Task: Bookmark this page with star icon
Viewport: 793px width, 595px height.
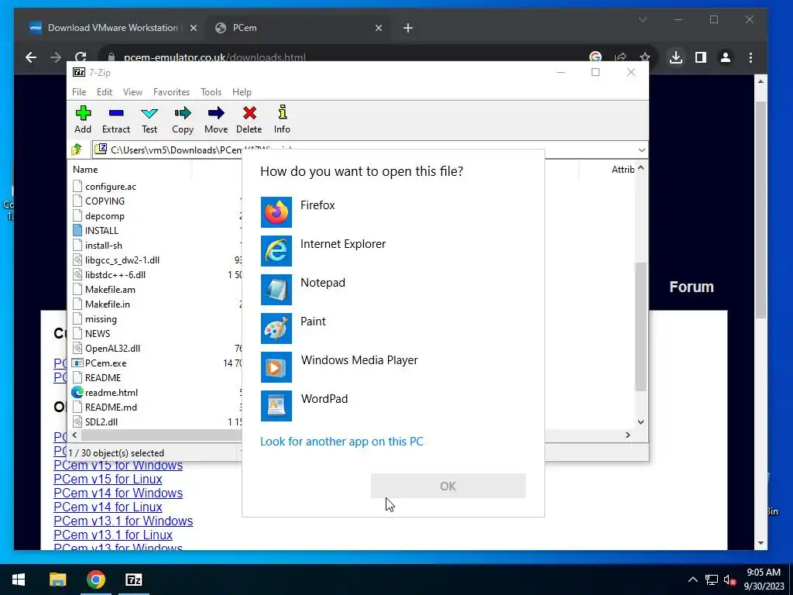Action: [644, 57]
